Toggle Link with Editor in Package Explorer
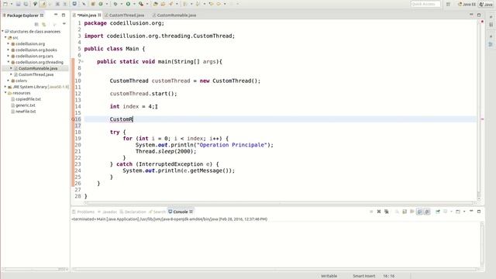496x279 pixels. click(x=44, y=24)
